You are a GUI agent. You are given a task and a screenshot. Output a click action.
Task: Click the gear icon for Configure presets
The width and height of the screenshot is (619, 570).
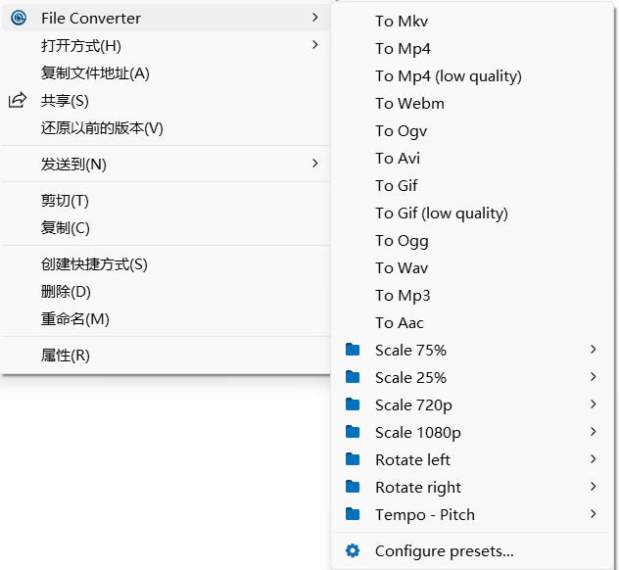(x=353, y=551)
